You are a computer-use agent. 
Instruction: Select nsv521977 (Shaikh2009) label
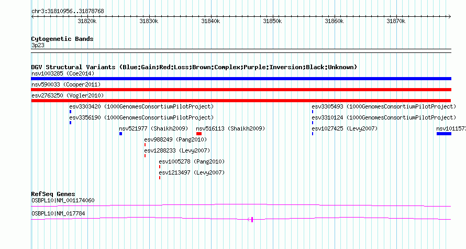coord(153,128)
